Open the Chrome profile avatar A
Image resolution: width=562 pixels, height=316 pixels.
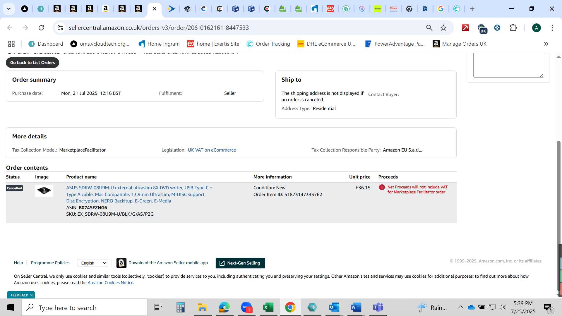click(x=536, y=28)
